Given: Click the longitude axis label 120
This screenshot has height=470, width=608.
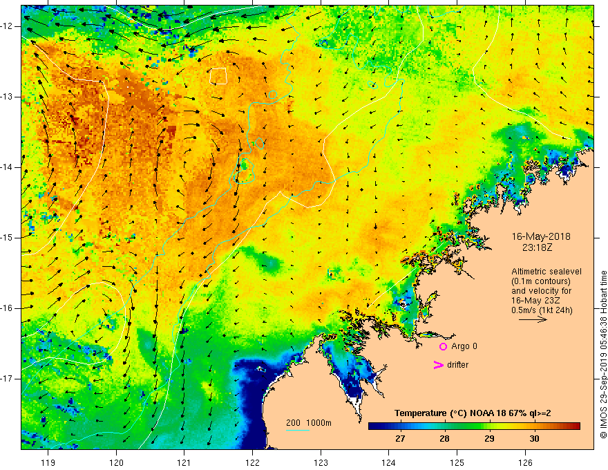Looking at the screenshot, I should [116, 462].
